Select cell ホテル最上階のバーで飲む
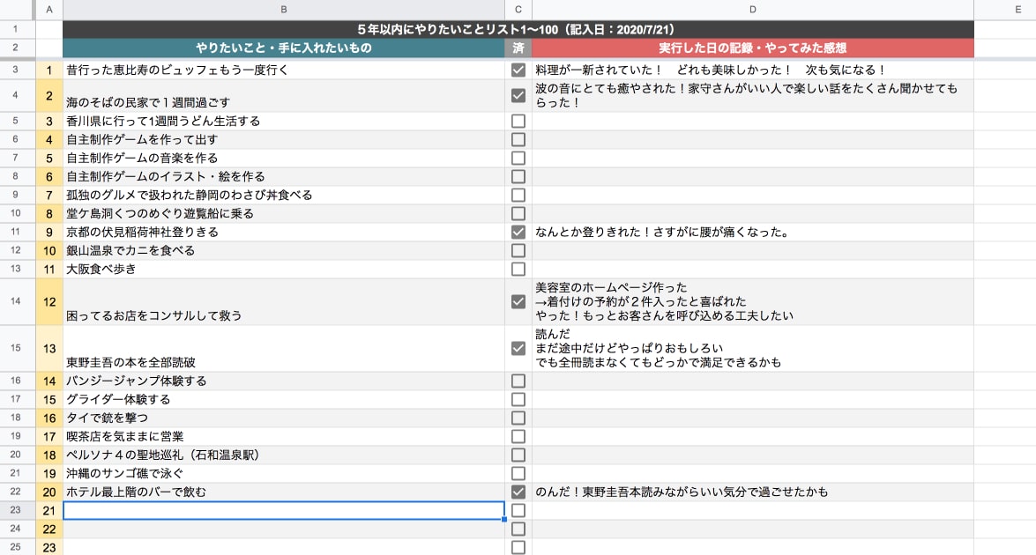1036x555 pixels. point(283,492)
